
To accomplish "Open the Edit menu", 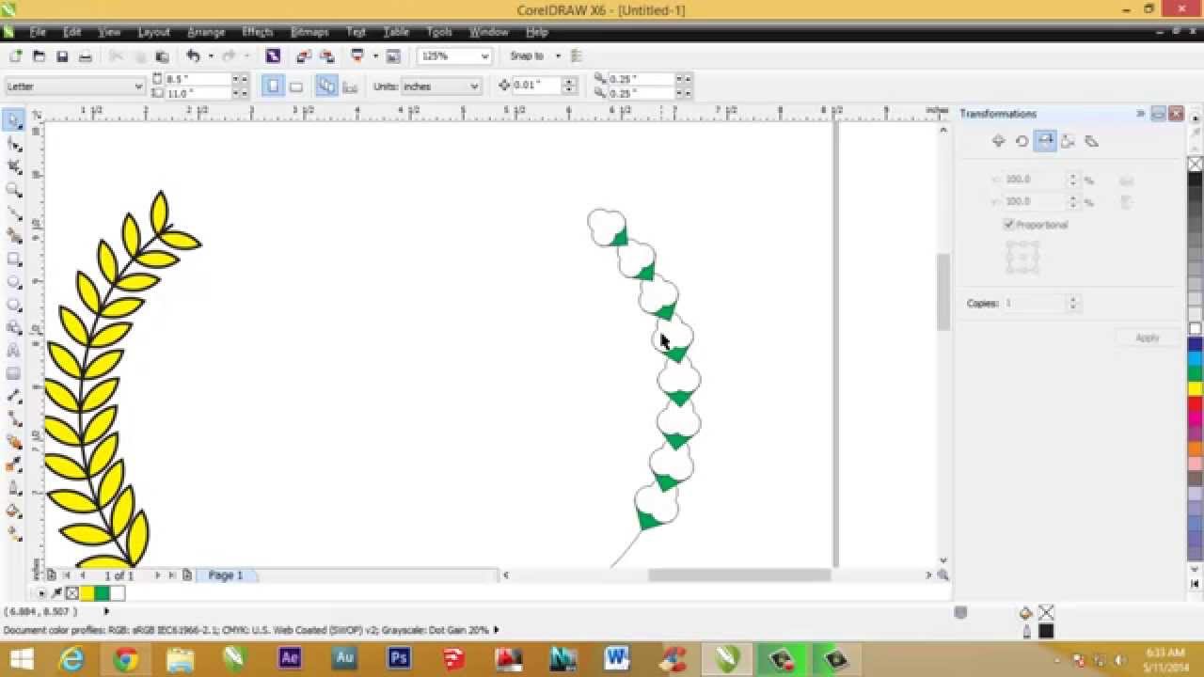I will point(72,32).
